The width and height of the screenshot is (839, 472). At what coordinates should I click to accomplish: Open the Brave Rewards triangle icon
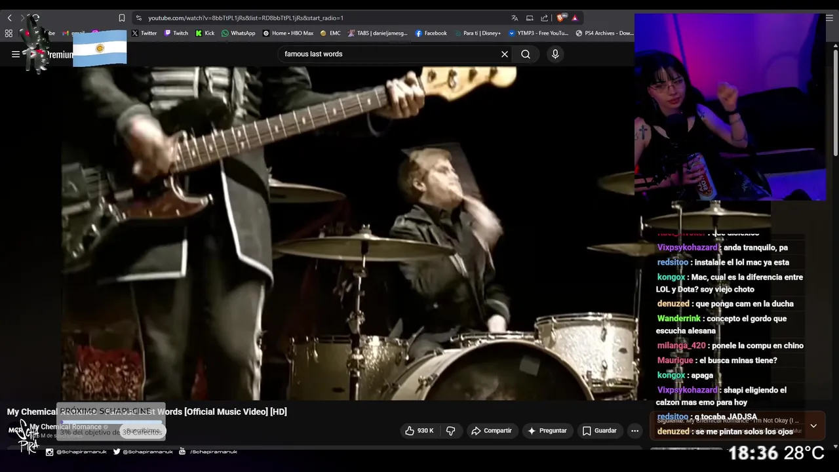click(x=575, y=18)
